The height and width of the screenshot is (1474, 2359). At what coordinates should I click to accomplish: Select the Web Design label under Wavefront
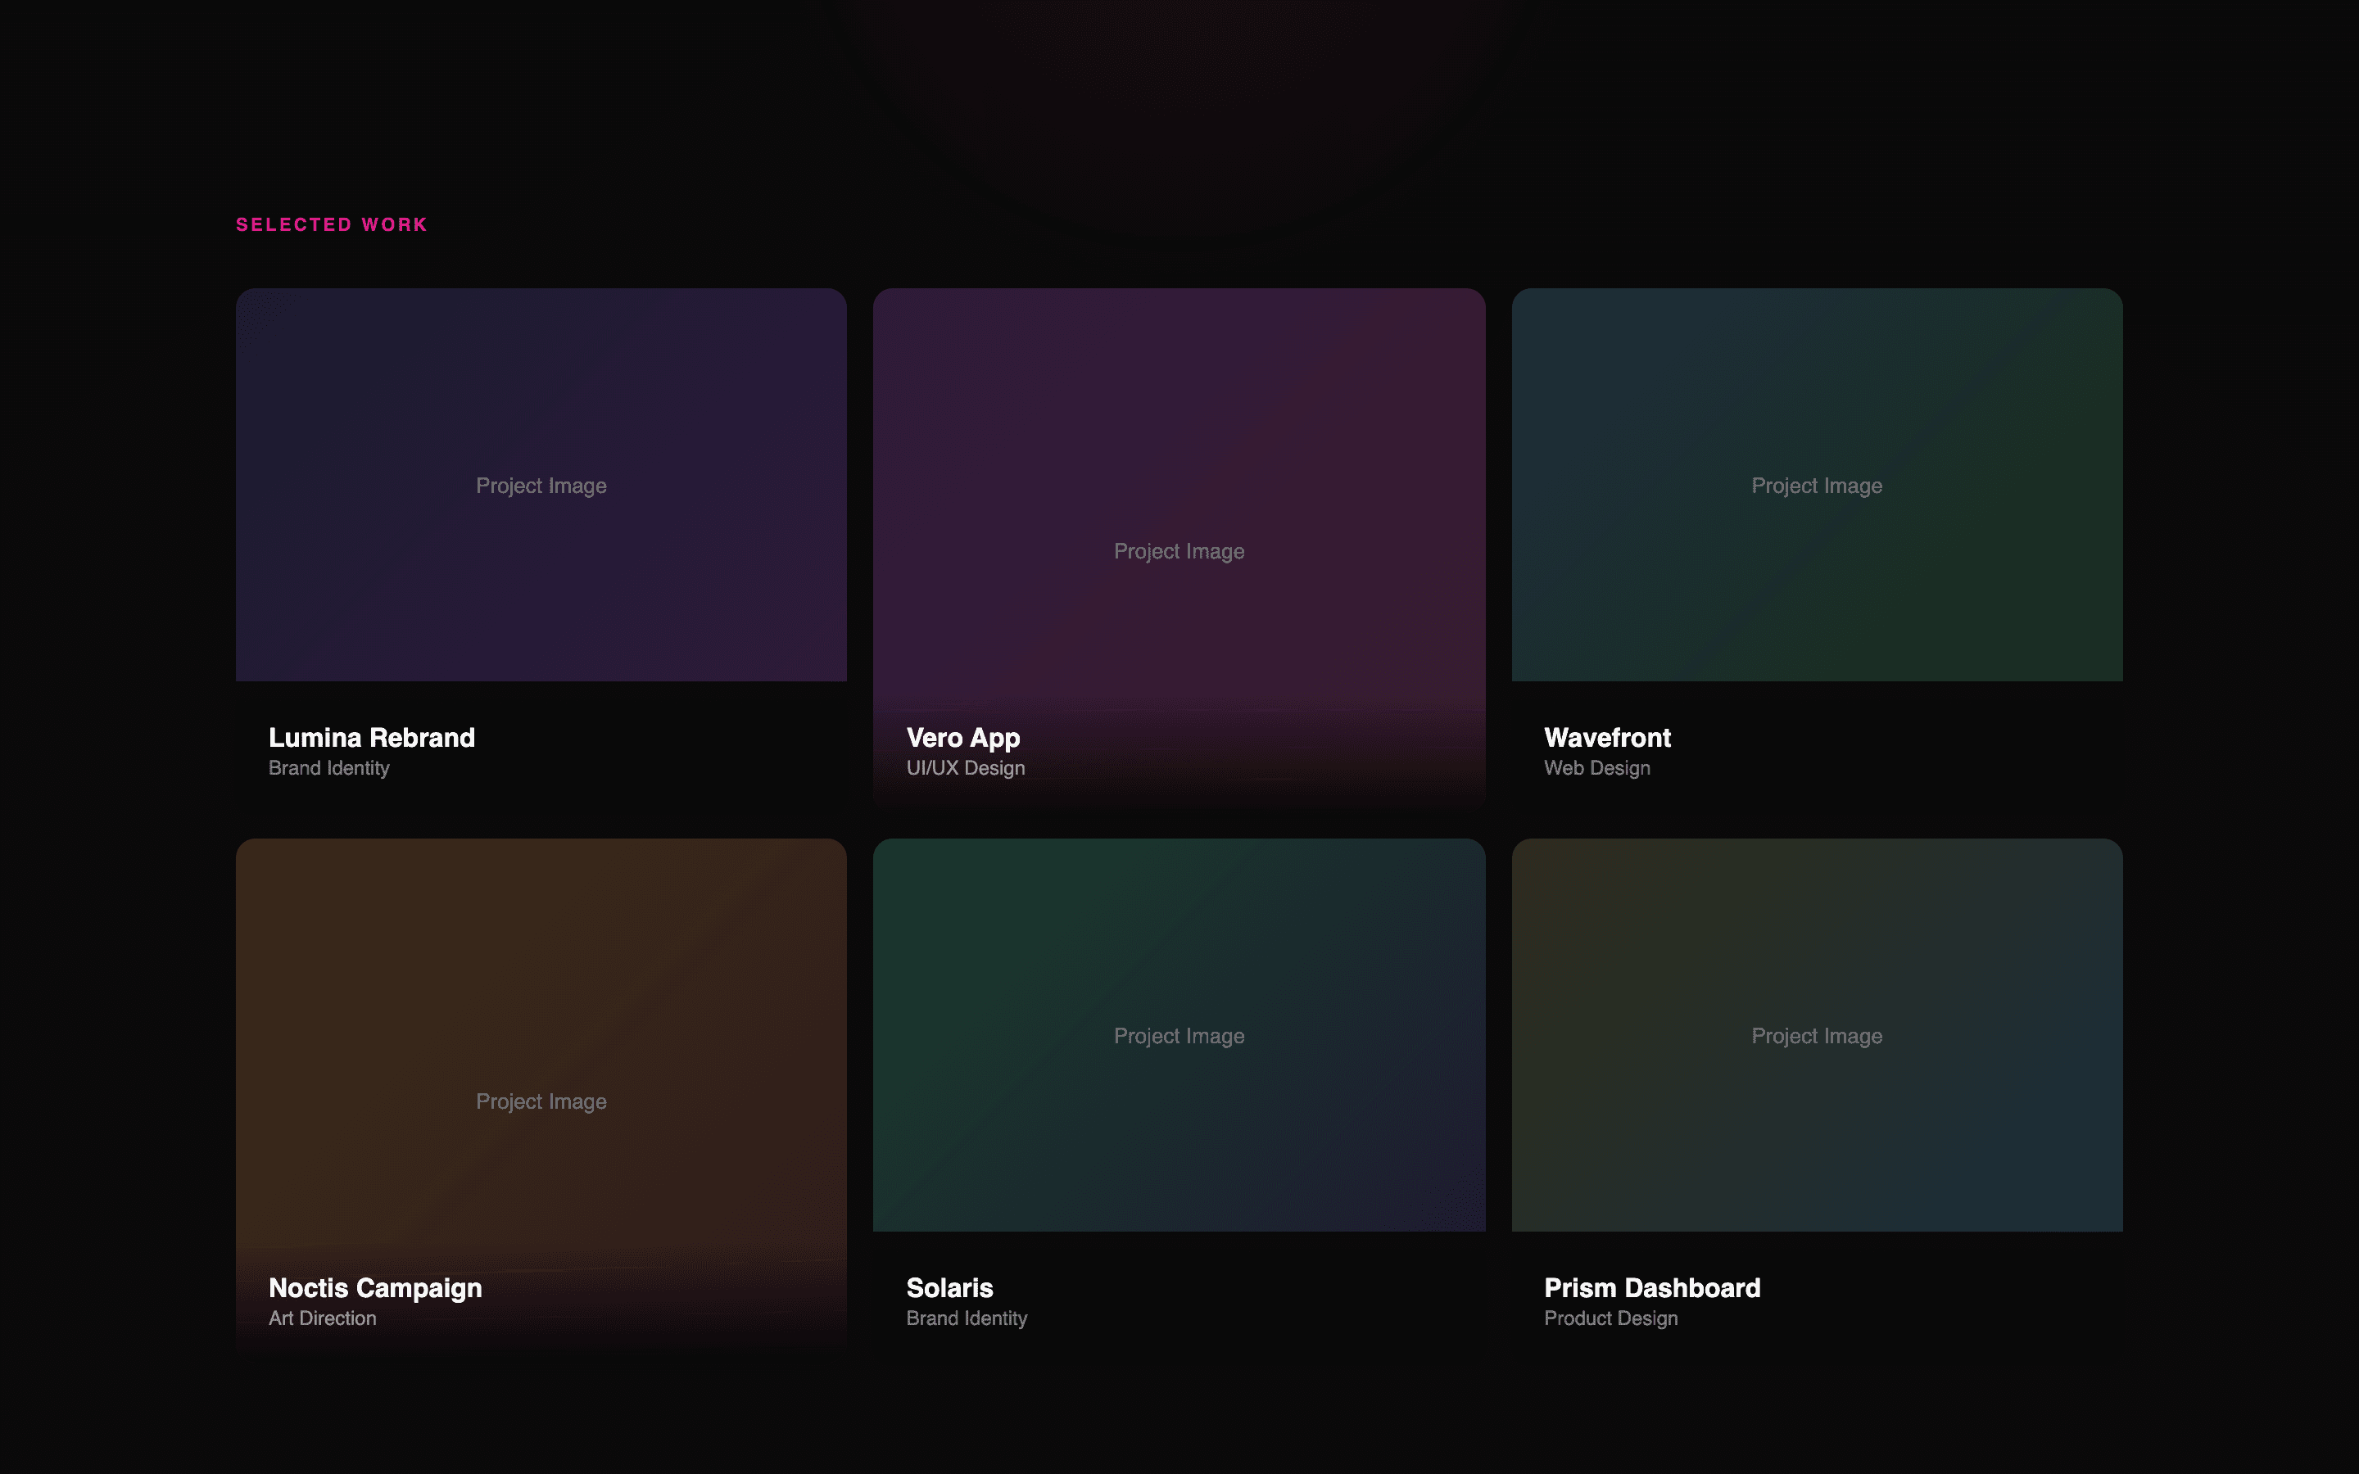coord(1596,768)
